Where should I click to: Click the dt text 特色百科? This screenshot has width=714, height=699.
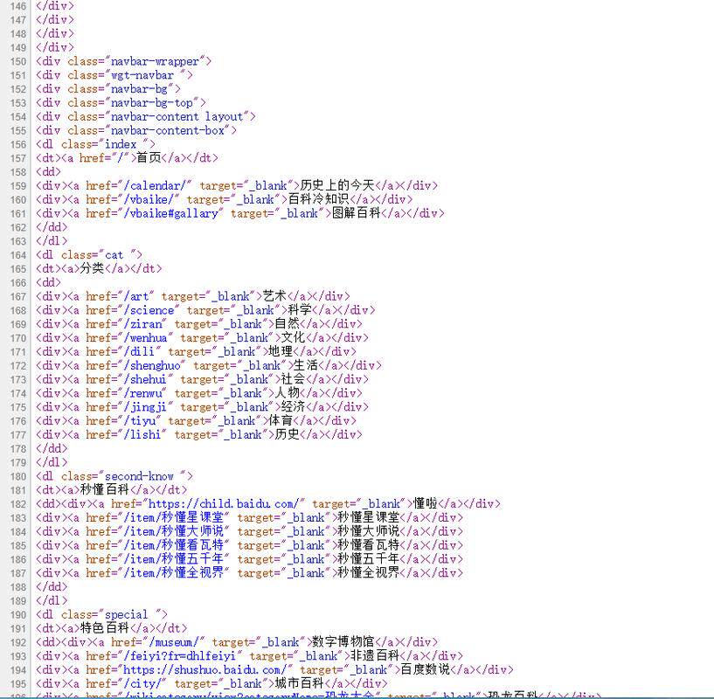click(x=105, y=628)
